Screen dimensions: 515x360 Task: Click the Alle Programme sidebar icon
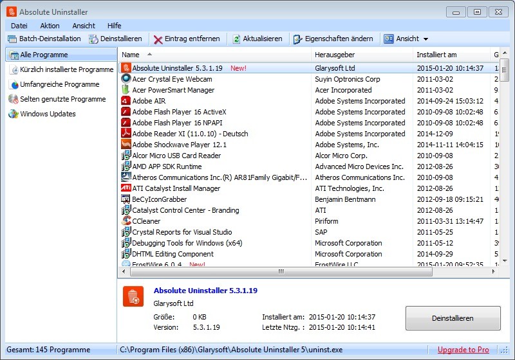(x=14, y=55)
